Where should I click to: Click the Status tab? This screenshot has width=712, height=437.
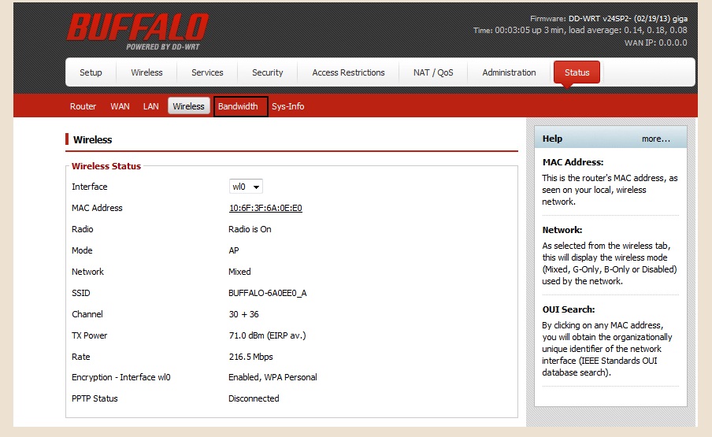coord(577,72)
